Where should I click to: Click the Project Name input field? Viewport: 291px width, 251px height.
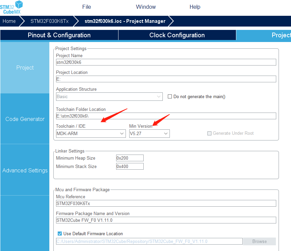tap(166, 62)
